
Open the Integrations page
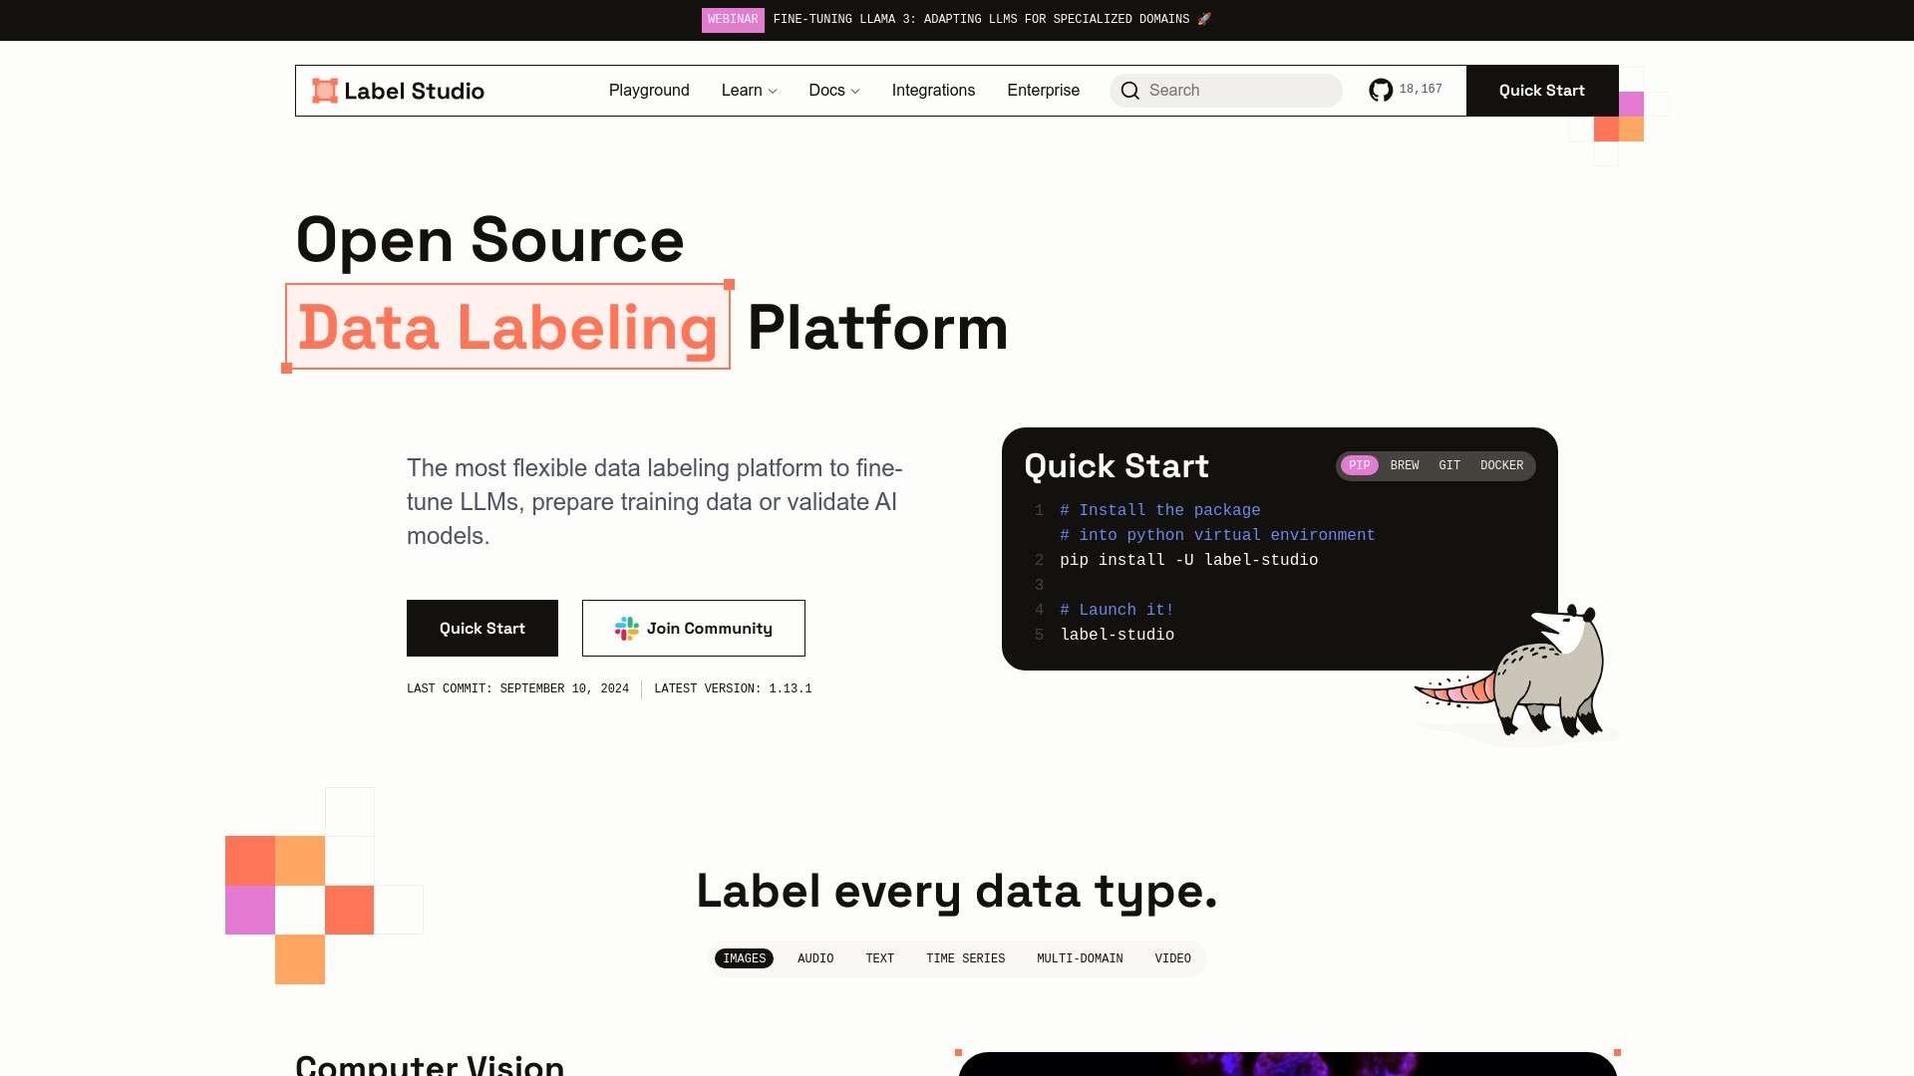[933, 91]
